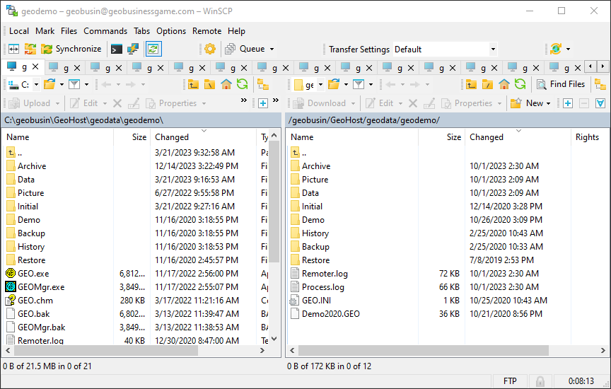Expand the Transfer Settings Default dropdown

(x=493, y=50)
